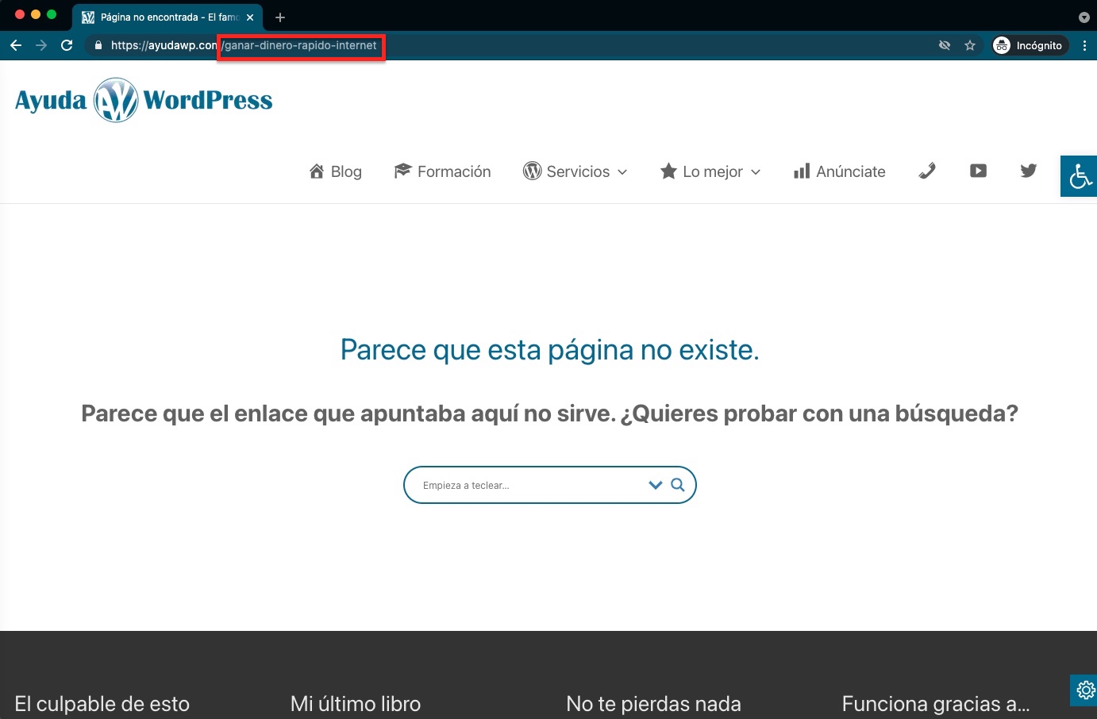Go to the Formación menu item
The width and height of the screenshot is (1097, 719).
point(443,171)
